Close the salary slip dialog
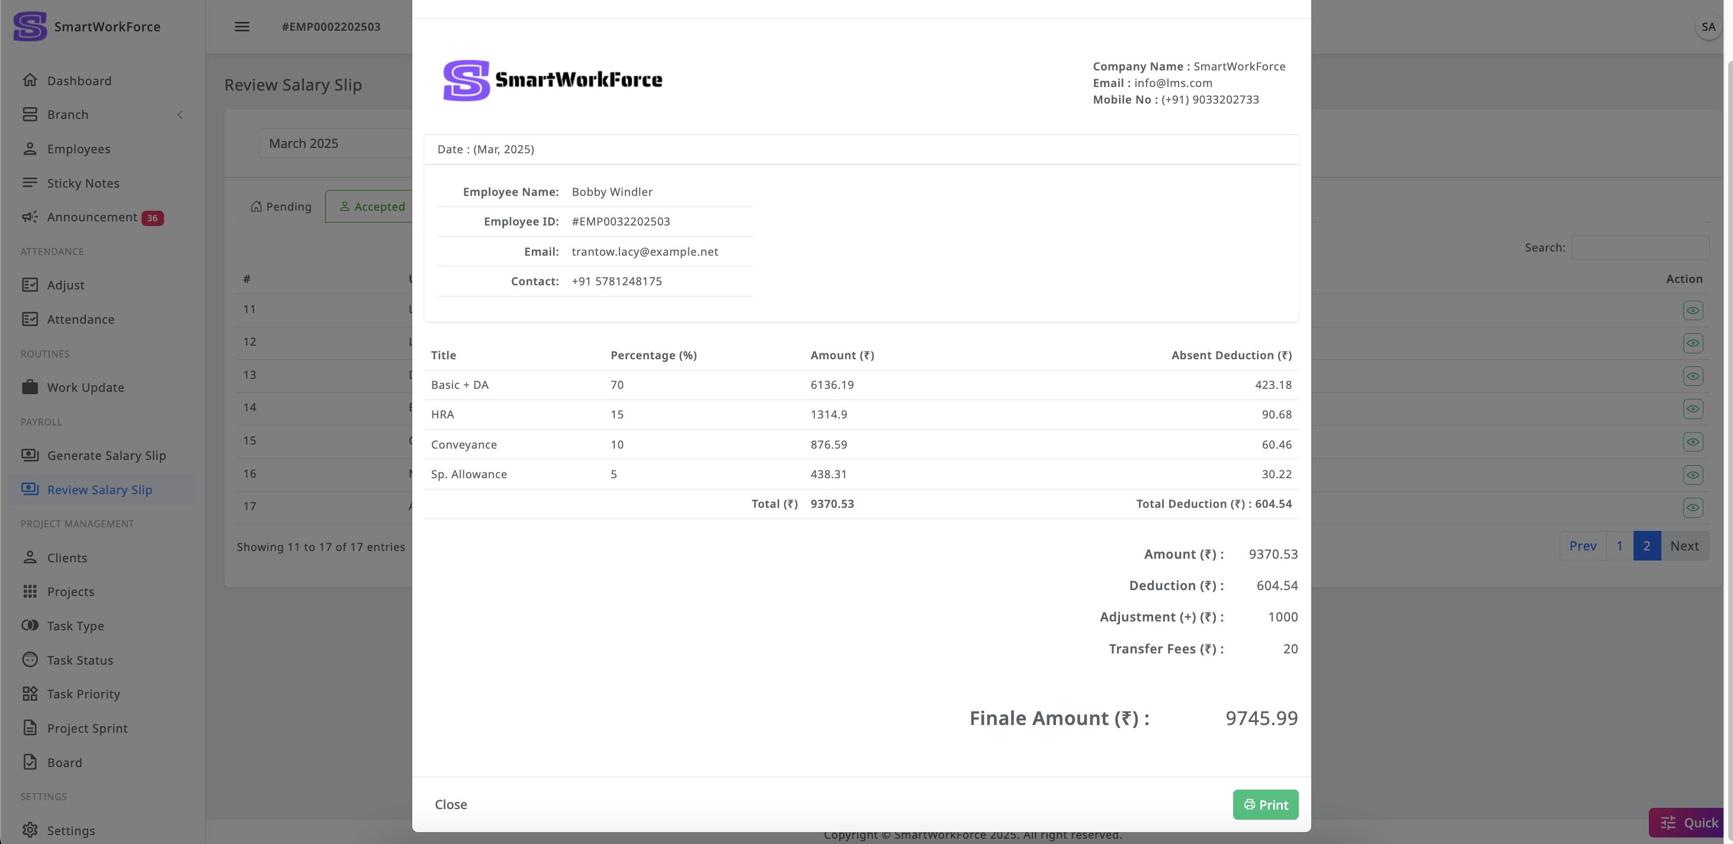 450,804
